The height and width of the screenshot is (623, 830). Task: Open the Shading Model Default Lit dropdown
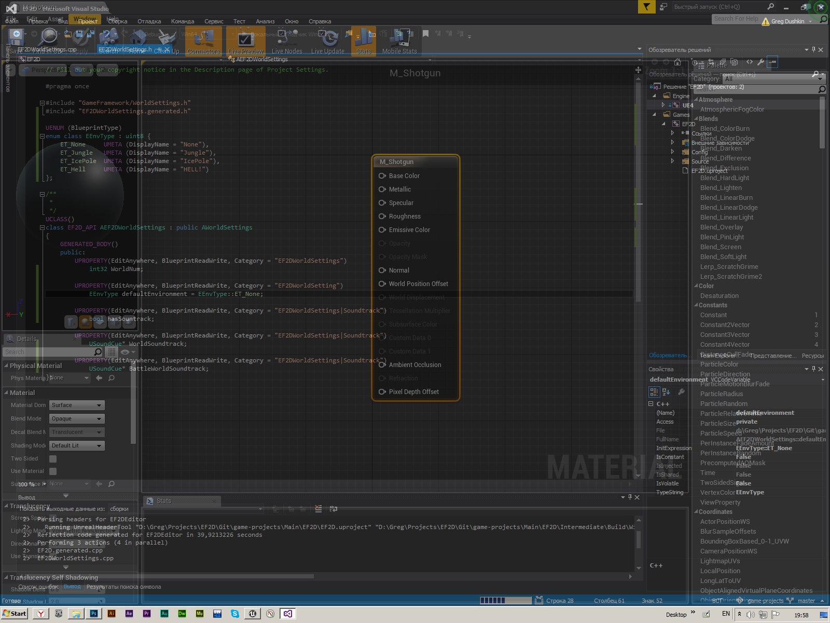pos(77,446)
